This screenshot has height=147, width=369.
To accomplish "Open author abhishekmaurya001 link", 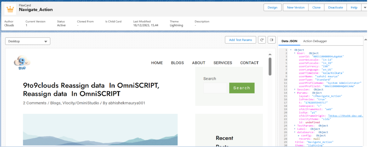I will point(126,103).
